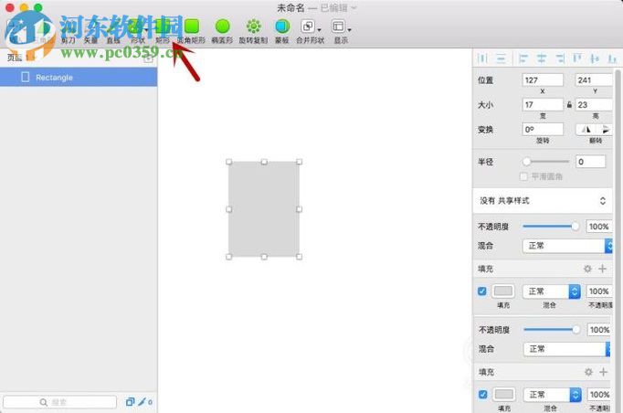Image resolution: width=623 pixels, height=413 pixels.
Task: Open the upper fill color swatch
Action: 503,291
